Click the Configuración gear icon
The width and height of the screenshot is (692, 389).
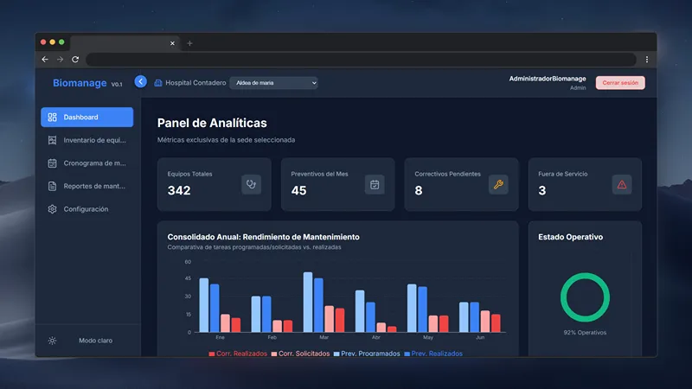point(52,209)
